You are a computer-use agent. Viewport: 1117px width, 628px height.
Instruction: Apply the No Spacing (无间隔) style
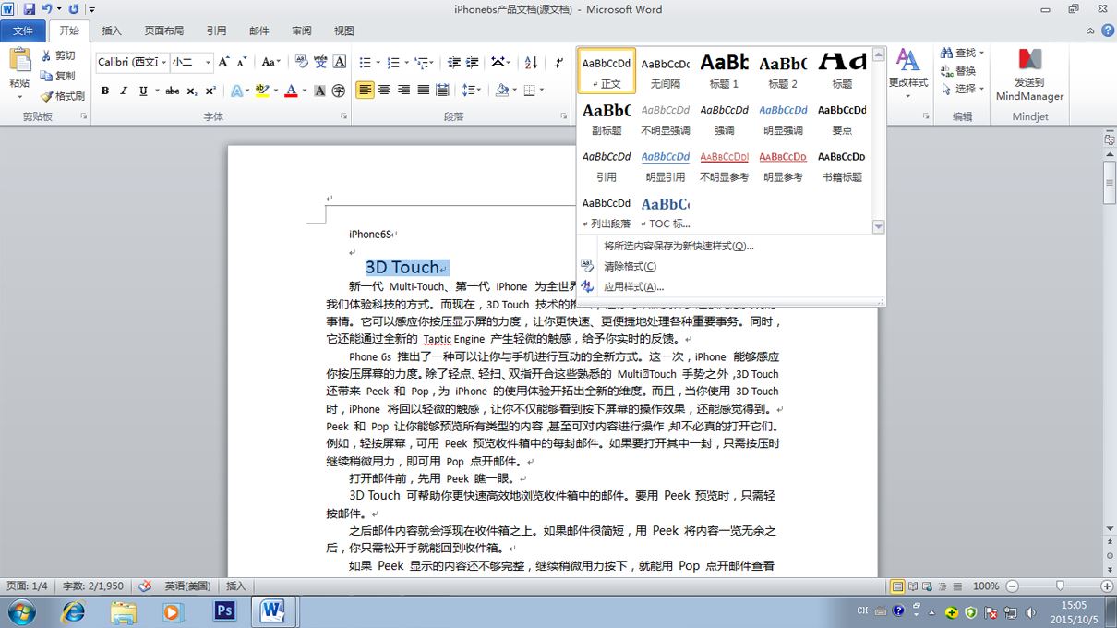pyautogui.click(x=666, y=70)
